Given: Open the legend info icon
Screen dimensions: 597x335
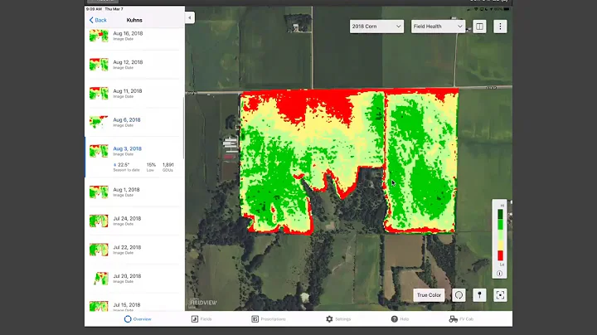Looking at the screenshot, I should [499, 274].
